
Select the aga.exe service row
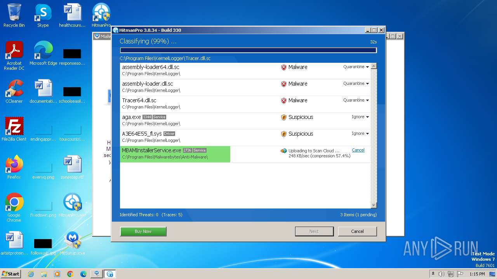pos(245,121)
